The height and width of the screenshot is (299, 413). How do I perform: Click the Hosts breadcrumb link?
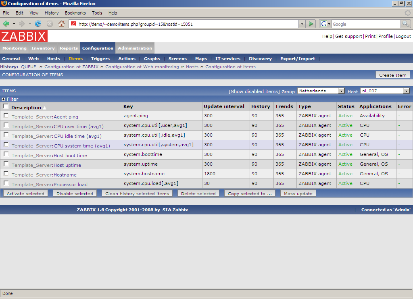(x=192, y=67)
